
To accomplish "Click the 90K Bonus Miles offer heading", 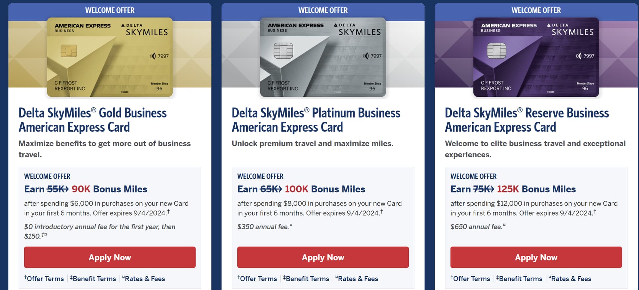I will tap(86, 189).
